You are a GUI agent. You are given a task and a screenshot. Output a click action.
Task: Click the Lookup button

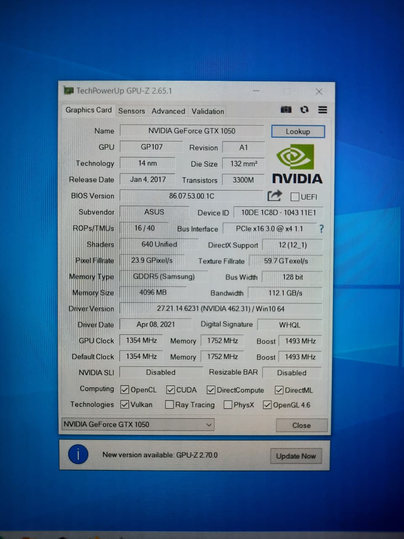(298, 131)
